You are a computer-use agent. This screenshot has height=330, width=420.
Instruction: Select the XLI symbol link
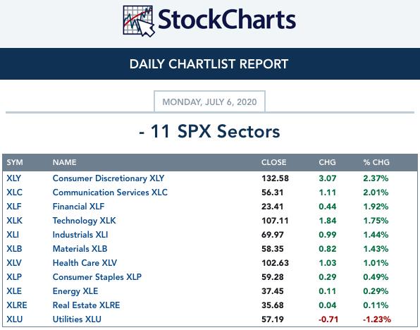pos(13,235)
